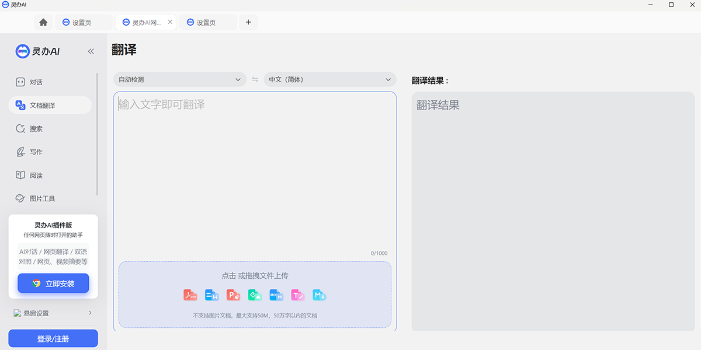Click the Home icon in tab bar
This screenshot has width=701, height=350.
43,22
